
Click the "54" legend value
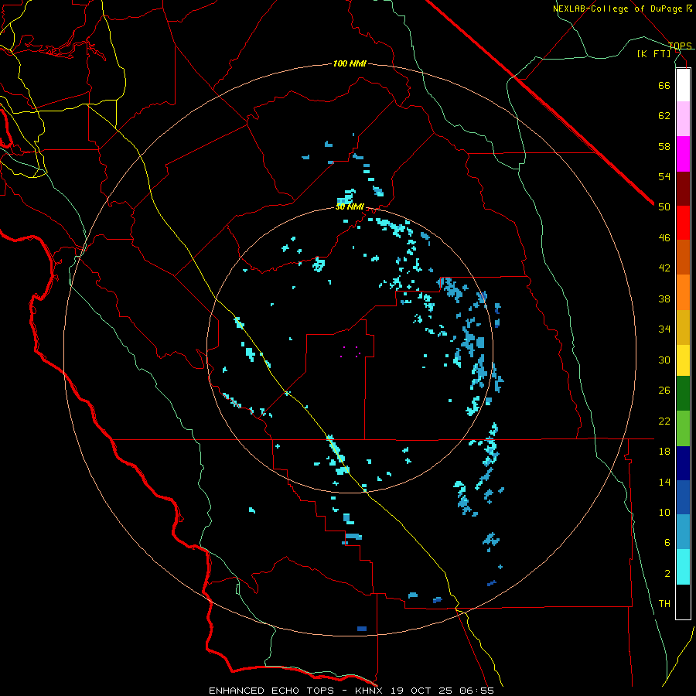pyautogui.click(x=664, y=176)
